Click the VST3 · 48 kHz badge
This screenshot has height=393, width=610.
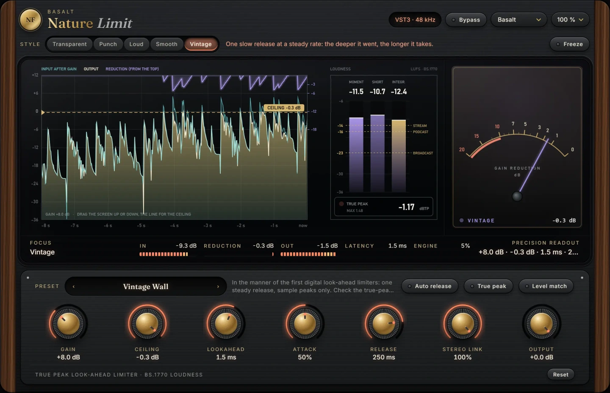click(x=415, y=20)
